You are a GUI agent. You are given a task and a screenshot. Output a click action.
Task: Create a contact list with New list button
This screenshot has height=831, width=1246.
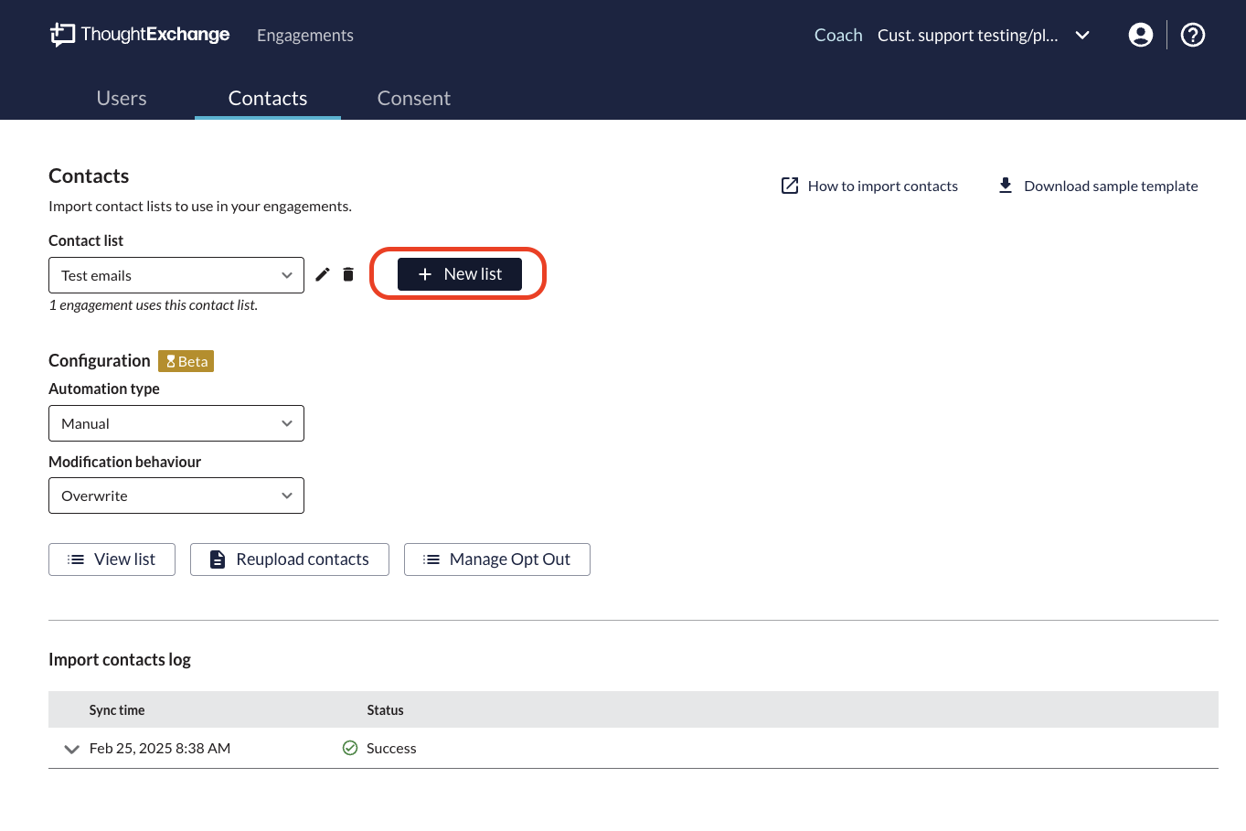click(x=460, y=274)
